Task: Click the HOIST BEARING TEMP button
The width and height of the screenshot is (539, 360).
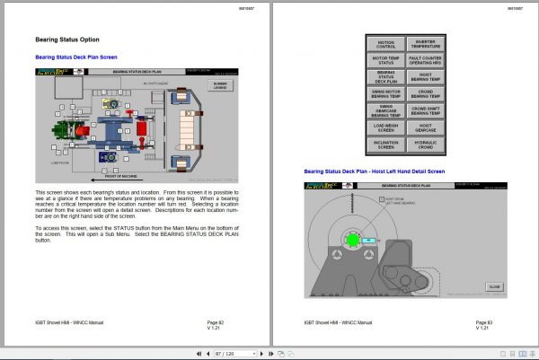Action: click(426, 77)
